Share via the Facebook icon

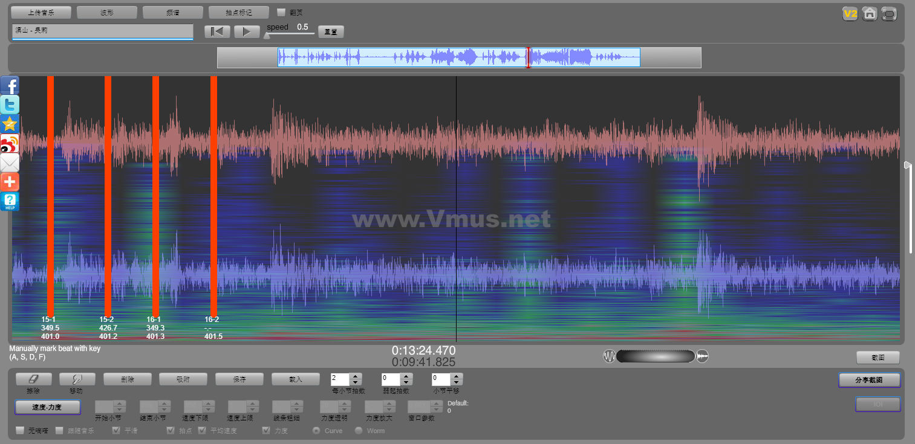(10, 85)
